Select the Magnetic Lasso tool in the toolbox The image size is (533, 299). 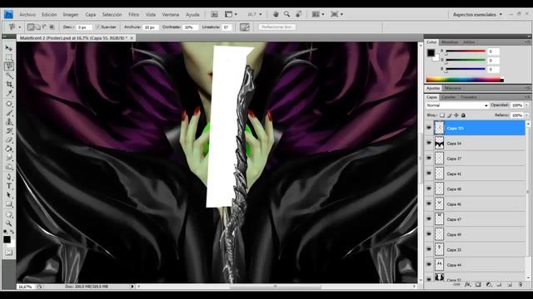[9, 66]
